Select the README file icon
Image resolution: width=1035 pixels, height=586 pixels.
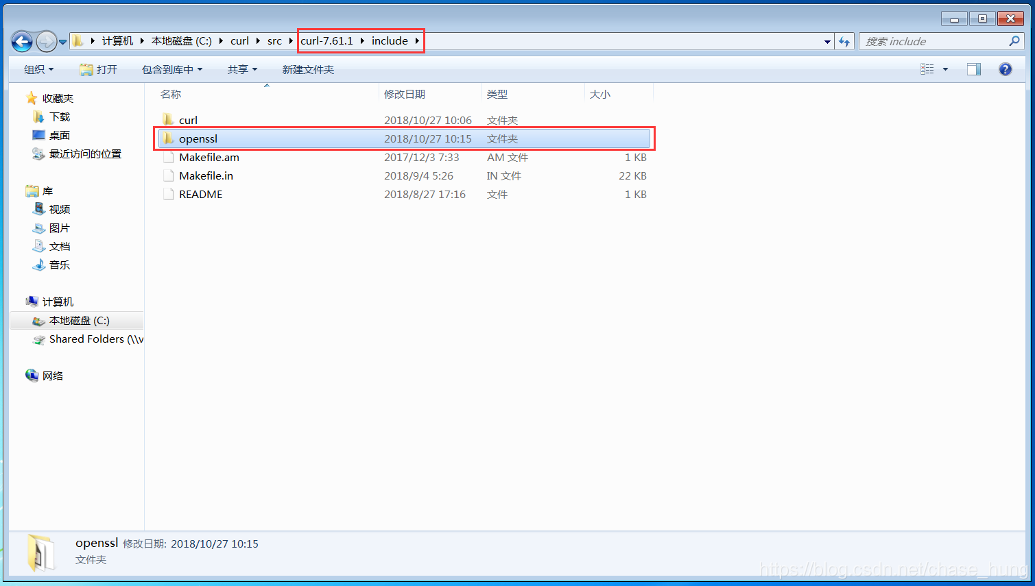[168, 194]
